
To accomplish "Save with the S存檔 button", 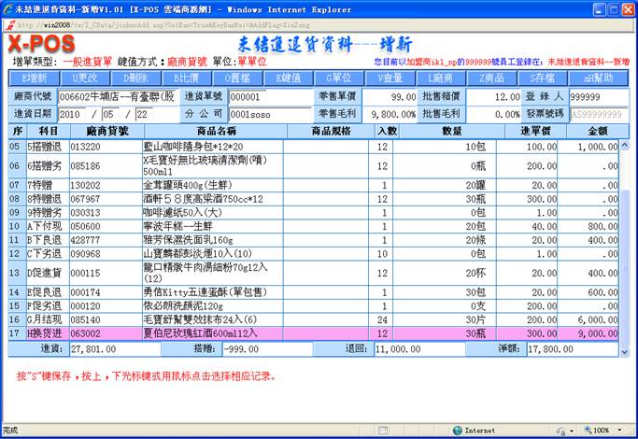I will click(542, 78).
